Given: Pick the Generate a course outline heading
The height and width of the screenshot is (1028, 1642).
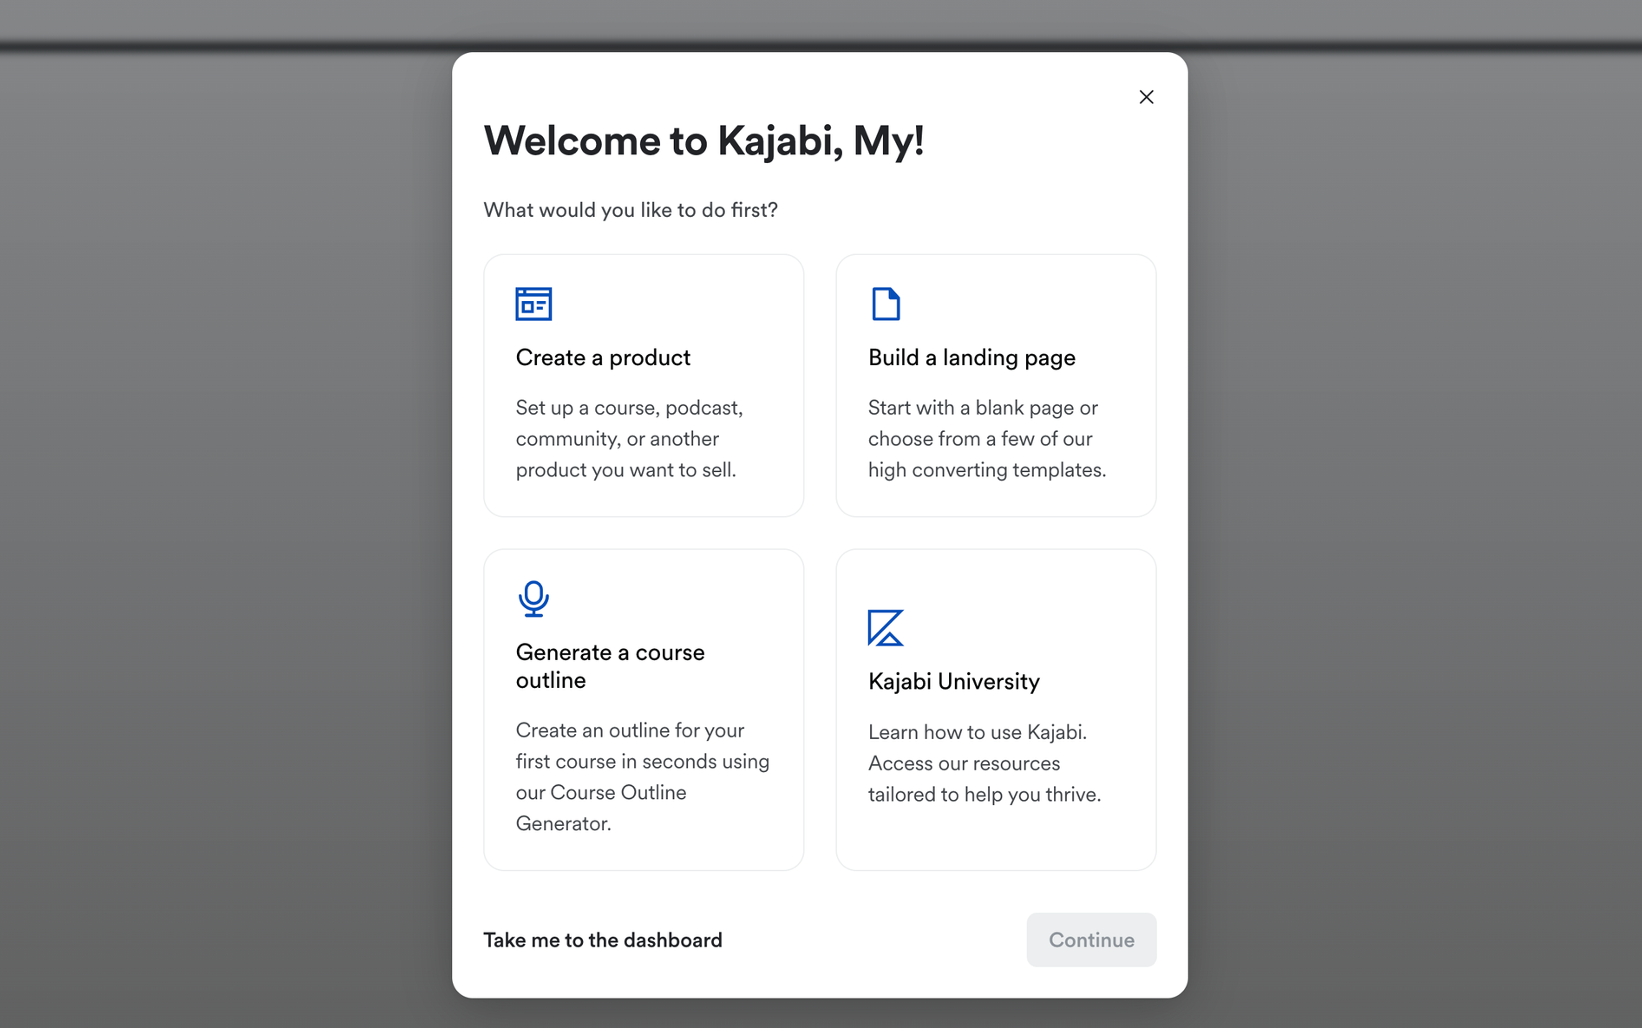Looking at the screenshot, I should 610,666.
